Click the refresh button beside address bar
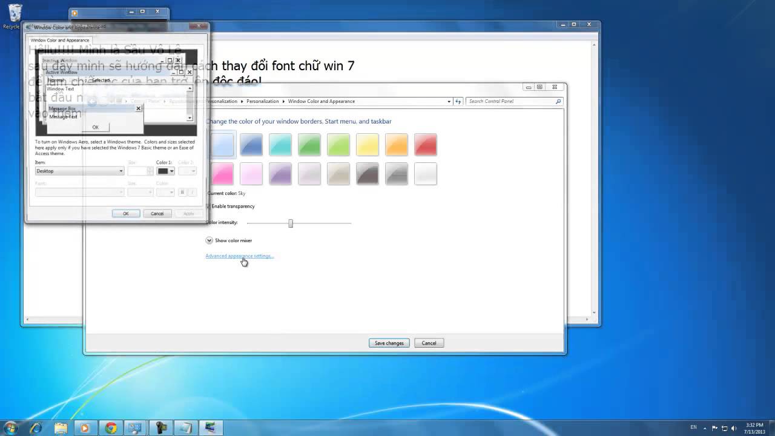This screenshot has height=436, width=775. pos(458,101)
